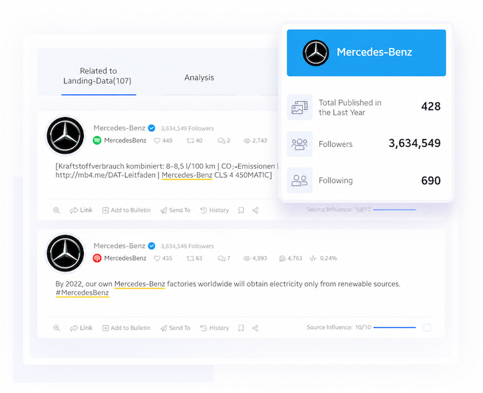Click Following people icon in card
Image resolution: width=483 pixels, height=393 pixels.
point(300,180)
